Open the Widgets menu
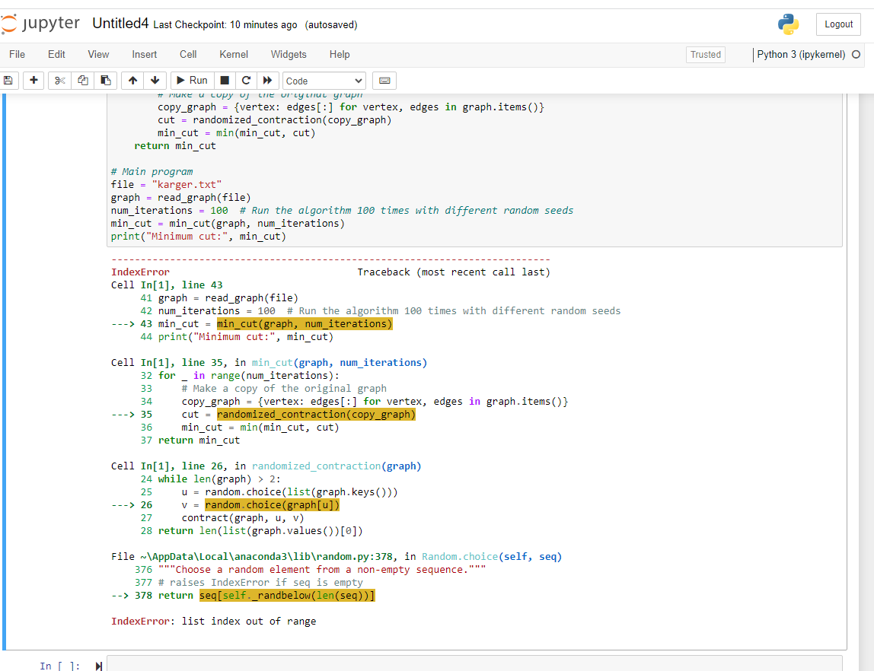The image size is (874, 671). 289,55
